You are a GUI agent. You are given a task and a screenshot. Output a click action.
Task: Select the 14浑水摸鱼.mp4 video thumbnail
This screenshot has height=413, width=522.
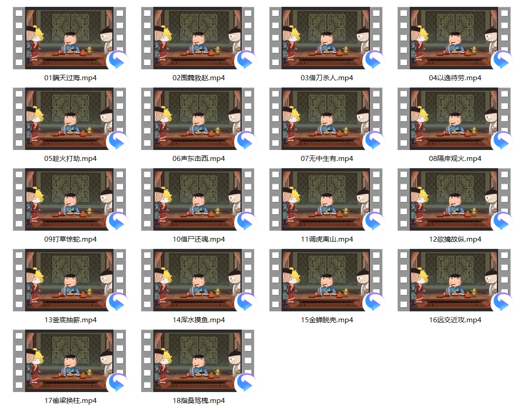(x=198, y=280)
